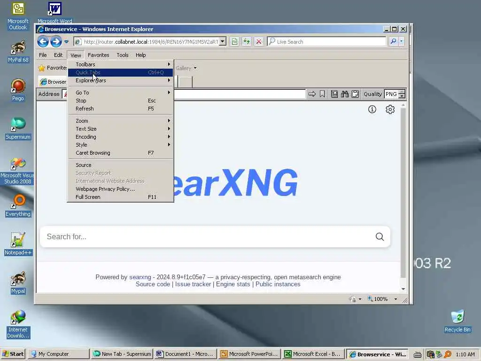Click the Browservice Go arrow icon

click(x=312, y=94)
